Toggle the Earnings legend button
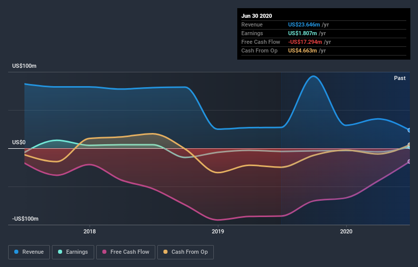The width and height of the screenshot is (418, 267). pos(73,252)
